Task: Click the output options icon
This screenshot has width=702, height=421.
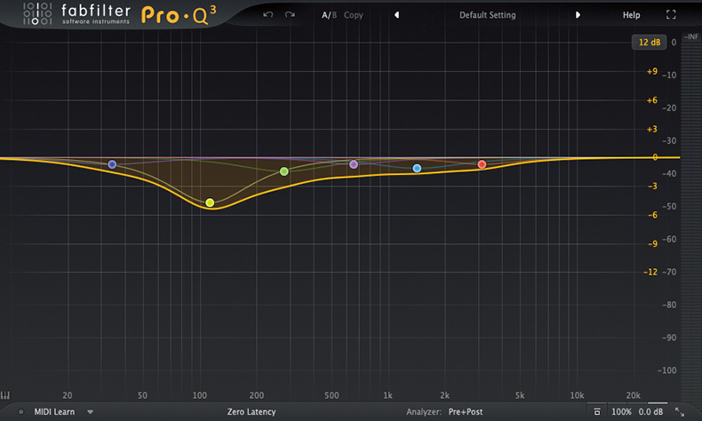Action: coord(597,411)
